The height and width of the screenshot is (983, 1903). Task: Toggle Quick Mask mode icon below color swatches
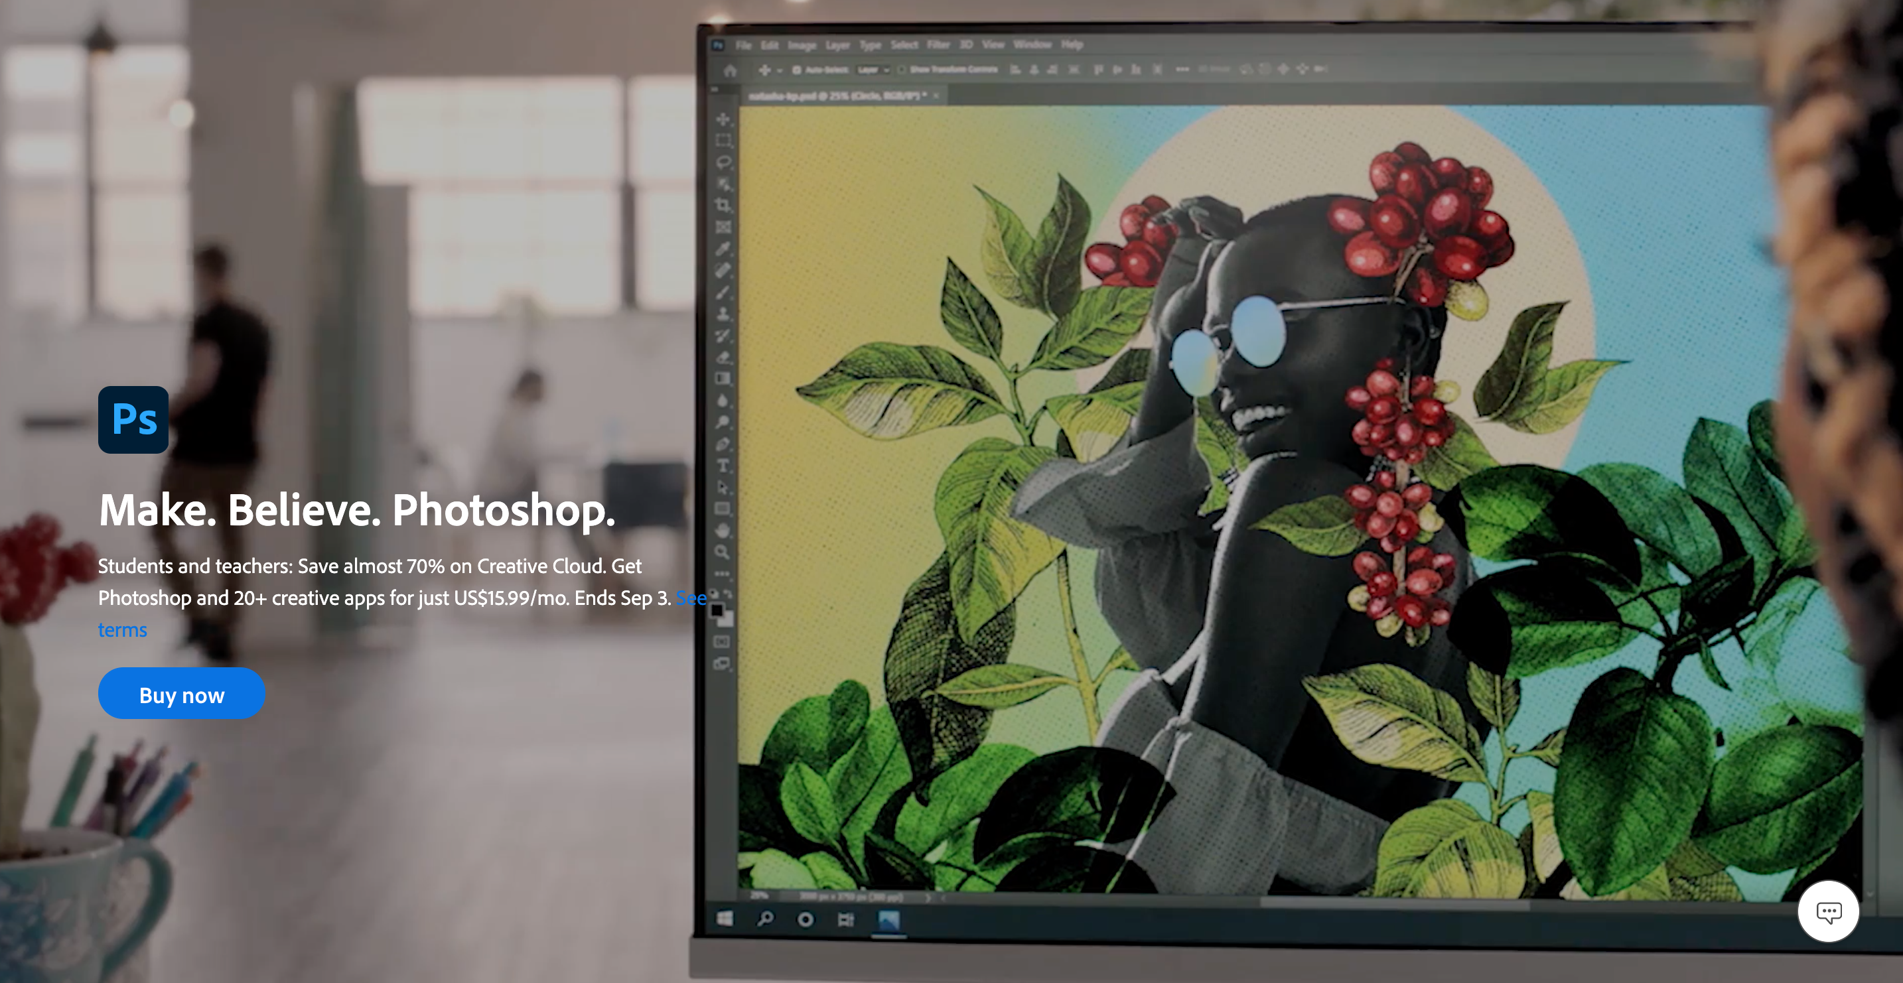722,641
